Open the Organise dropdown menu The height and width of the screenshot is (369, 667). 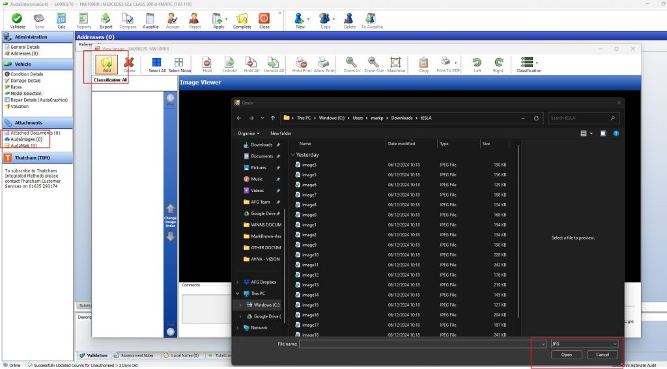(248, 133)
